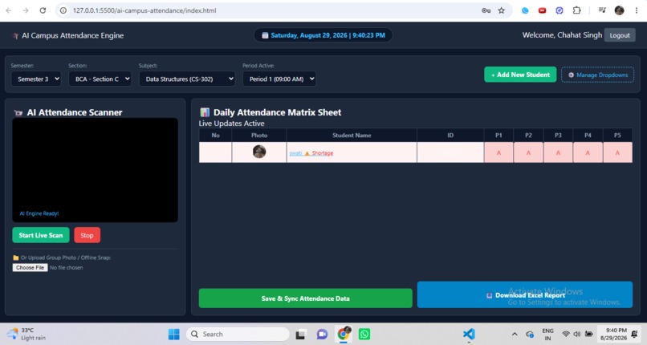Download the Excel report
Screen dimensions: 647x345
[x=525, y=294]
